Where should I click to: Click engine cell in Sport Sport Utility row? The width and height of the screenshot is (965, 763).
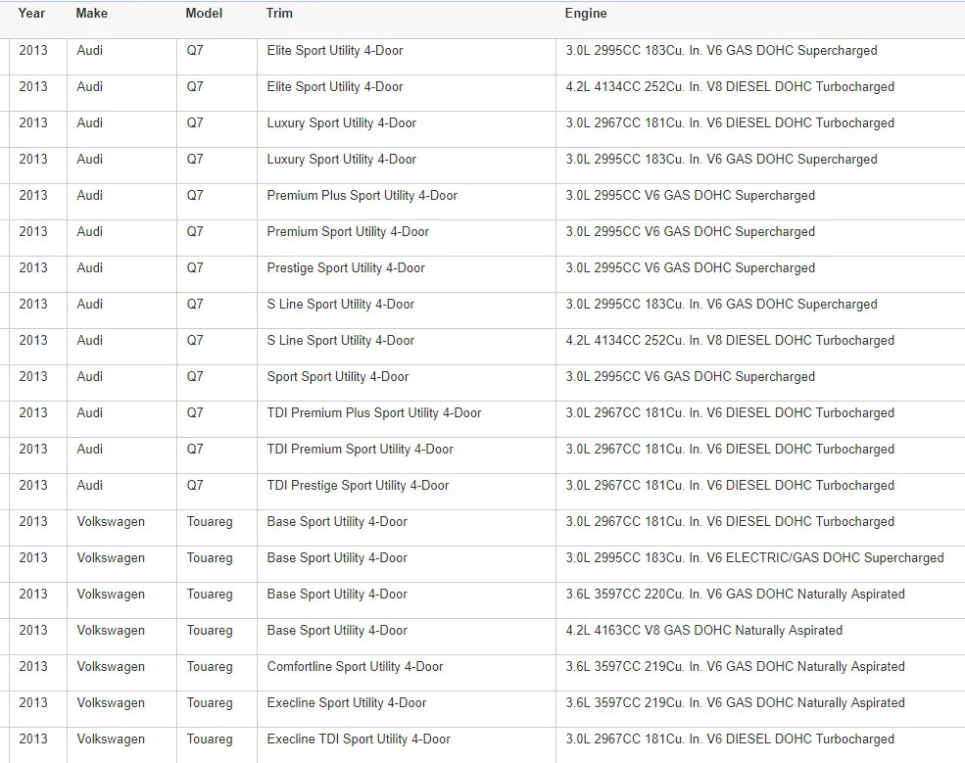[x=760, y=383]
